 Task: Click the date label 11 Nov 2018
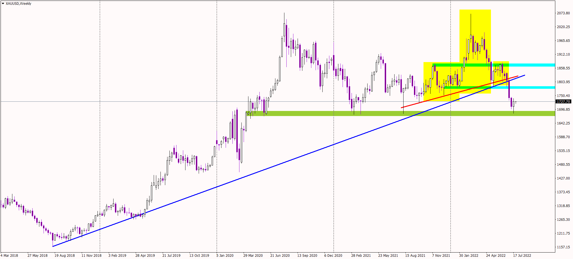tap(91, 256)
